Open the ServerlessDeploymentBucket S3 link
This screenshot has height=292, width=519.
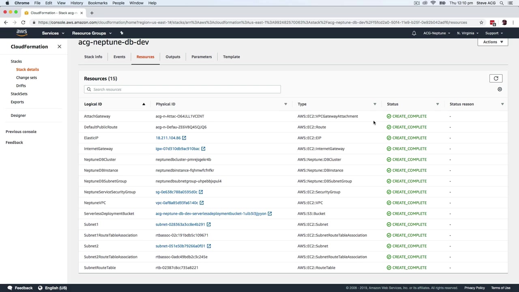(211, 214)
